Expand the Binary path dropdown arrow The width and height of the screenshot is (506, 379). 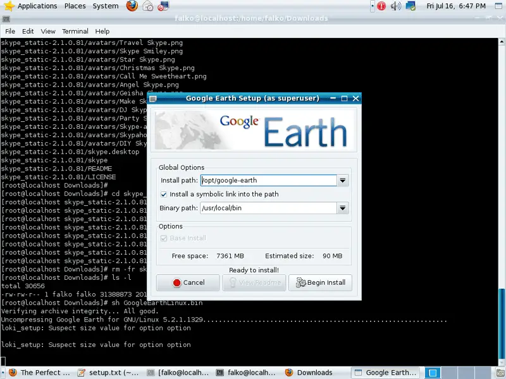point(343,208)
